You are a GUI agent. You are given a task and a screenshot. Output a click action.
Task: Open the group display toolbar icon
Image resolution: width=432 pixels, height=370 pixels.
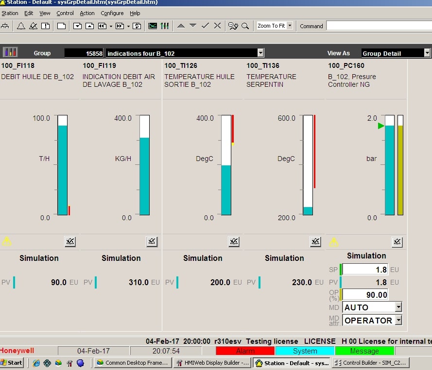(165, 26)
